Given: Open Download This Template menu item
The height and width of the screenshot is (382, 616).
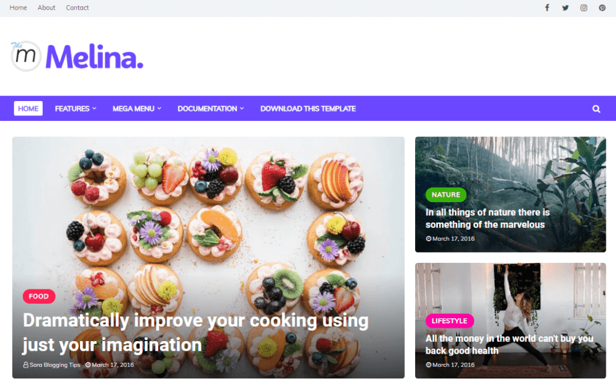Looking at the screenshot, I should point(308,108).
